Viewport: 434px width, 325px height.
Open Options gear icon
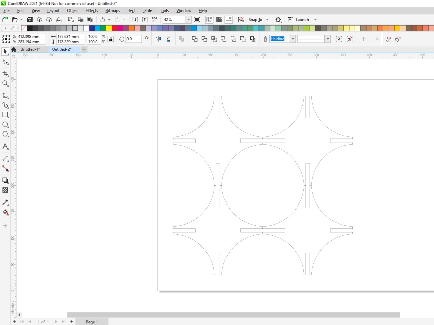tap(278, 20)
